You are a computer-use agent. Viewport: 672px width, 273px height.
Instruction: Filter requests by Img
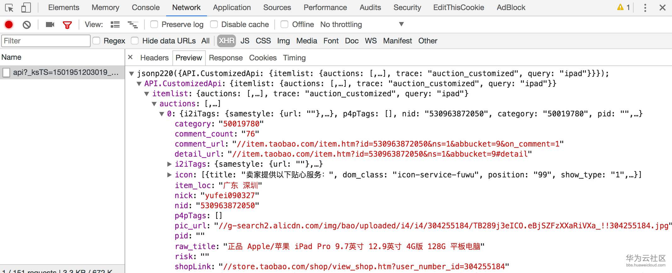(283, 41)
